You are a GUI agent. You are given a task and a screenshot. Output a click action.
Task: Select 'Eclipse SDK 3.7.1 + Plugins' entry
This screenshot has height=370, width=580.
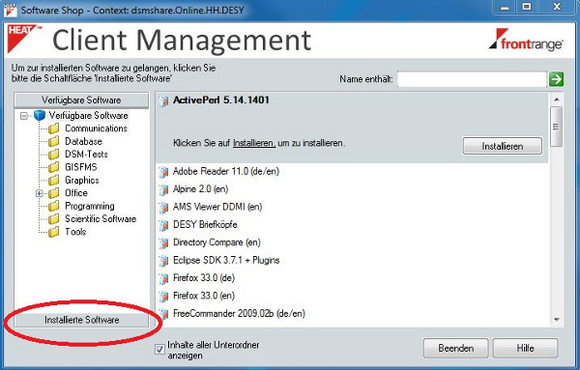tap(226, 260)
